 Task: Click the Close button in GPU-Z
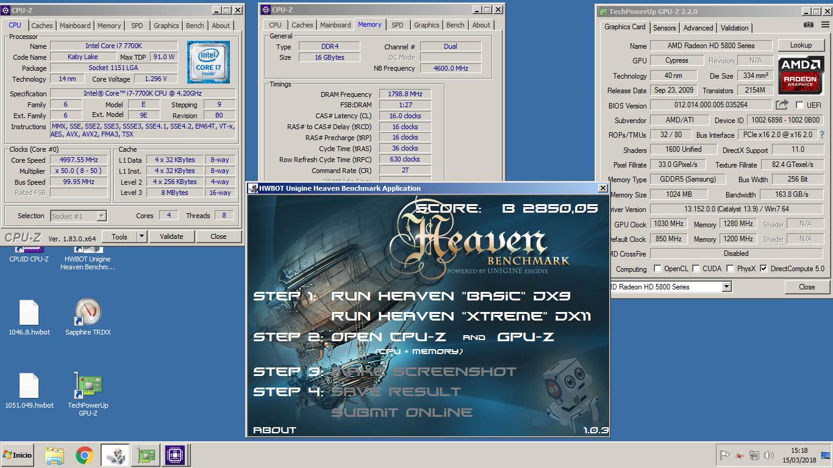tap(807, 286)
